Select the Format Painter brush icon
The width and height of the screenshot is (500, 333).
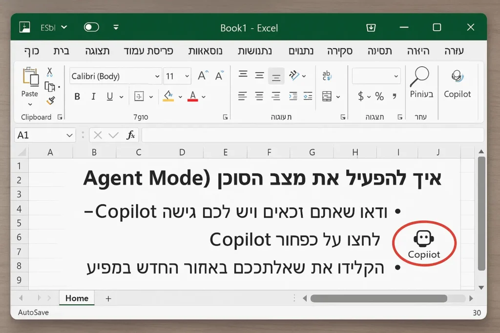50,101
